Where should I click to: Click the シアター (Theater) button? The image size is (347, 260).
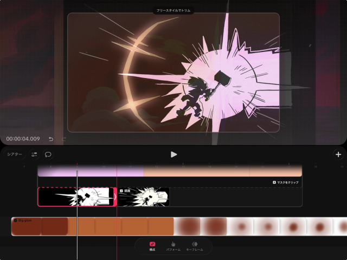click(x=15, y=154)
